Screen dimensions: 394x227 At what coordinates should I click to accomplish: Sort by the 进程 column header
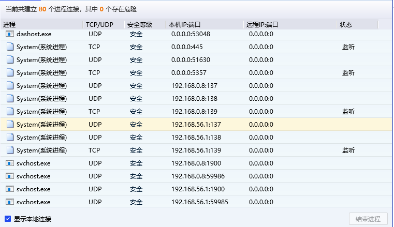click(x=41, y=24)
